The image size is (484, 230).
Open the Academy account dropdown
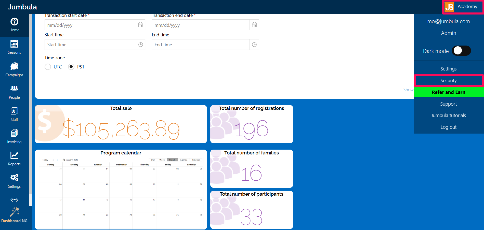(463, 7)
